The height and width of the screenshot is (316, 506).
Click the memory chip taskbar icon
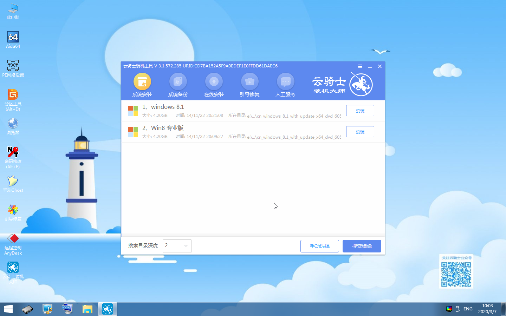pos(27,309)
